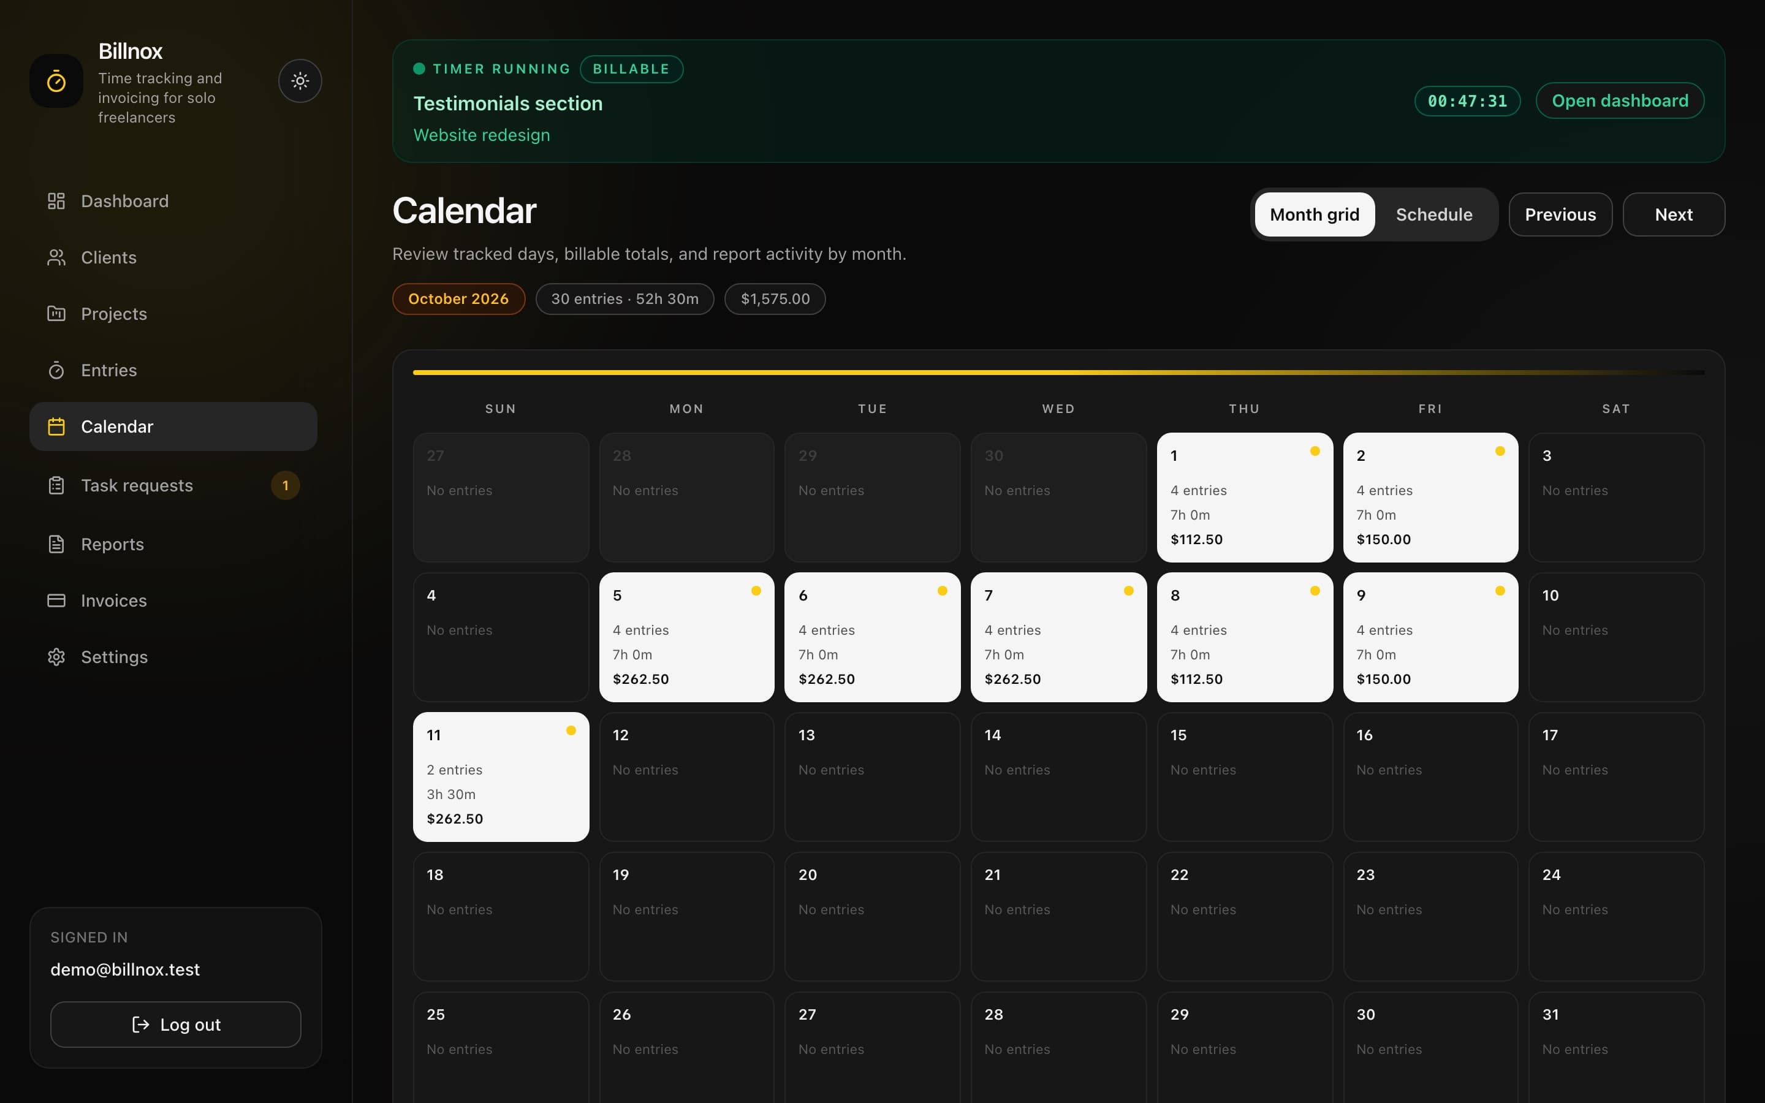
Task: Go to Reports page
Action: [x=173, y=544]
